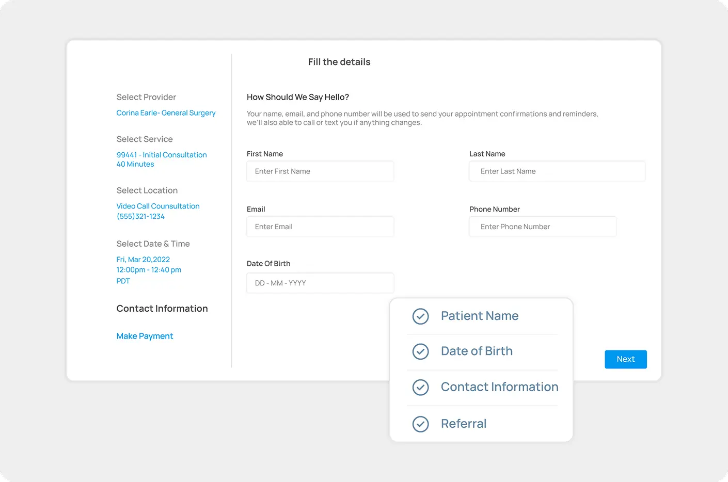Click the checkmark icon beside Date of Birth
Viewport: 728px width, 482px height.
420,351
